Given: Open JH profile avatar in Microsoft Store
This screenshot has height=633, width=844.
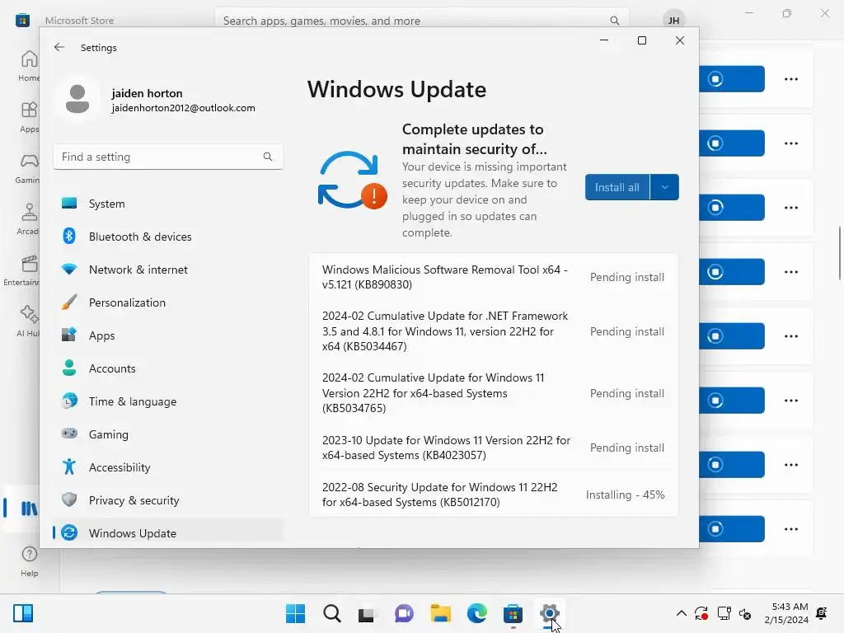Looking at the screenshot, I should tap(673, 21).
